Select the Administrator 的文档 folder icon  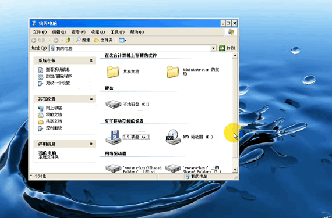click(172, 72)
